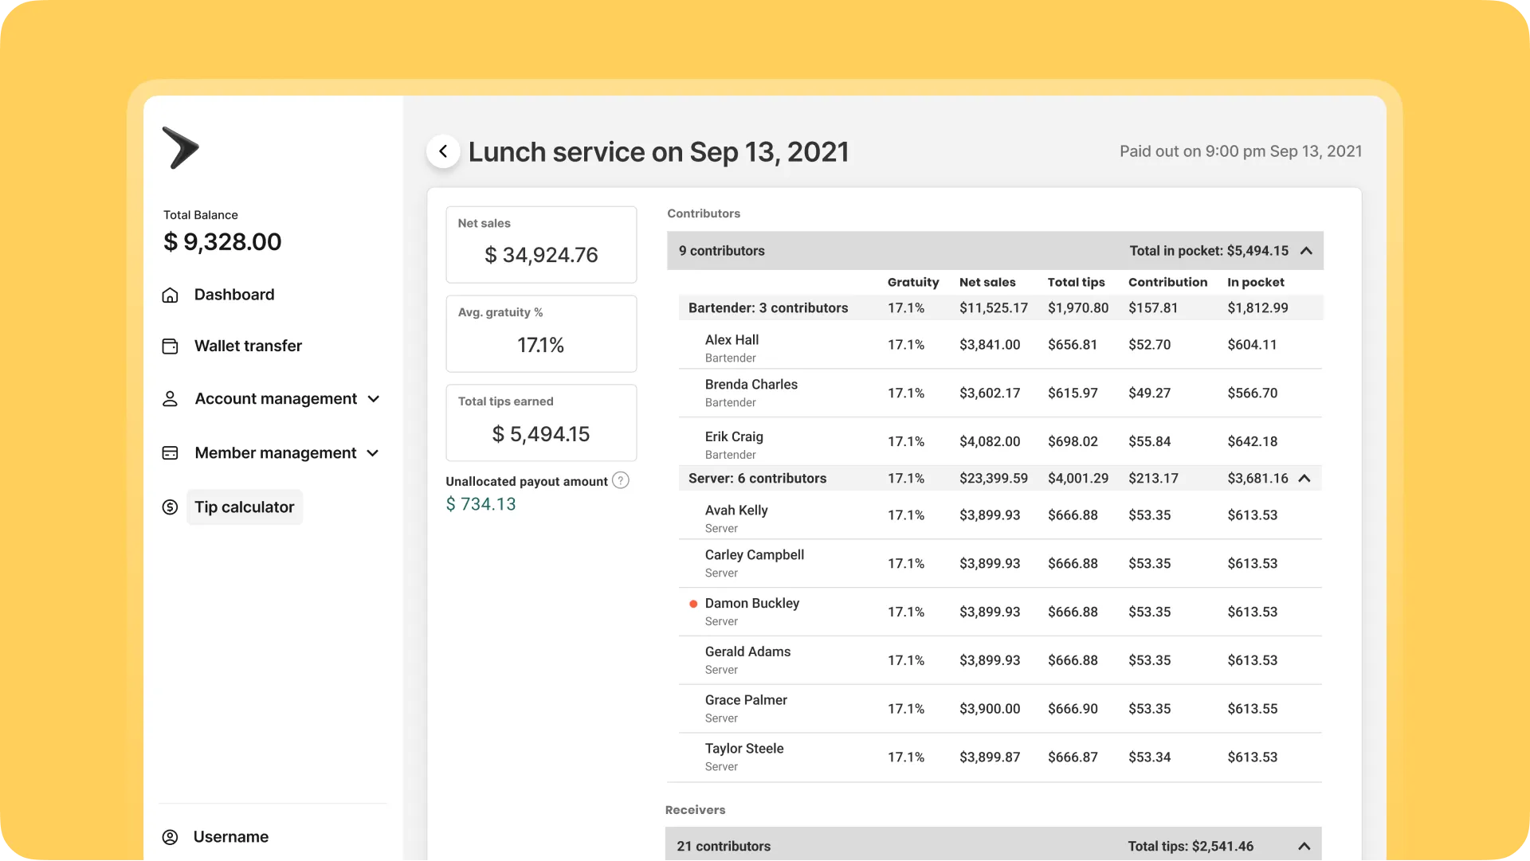Screen dimensions: 1530x861
Task: Click the Dashboard home icon
Action: [x=170, y=295]
